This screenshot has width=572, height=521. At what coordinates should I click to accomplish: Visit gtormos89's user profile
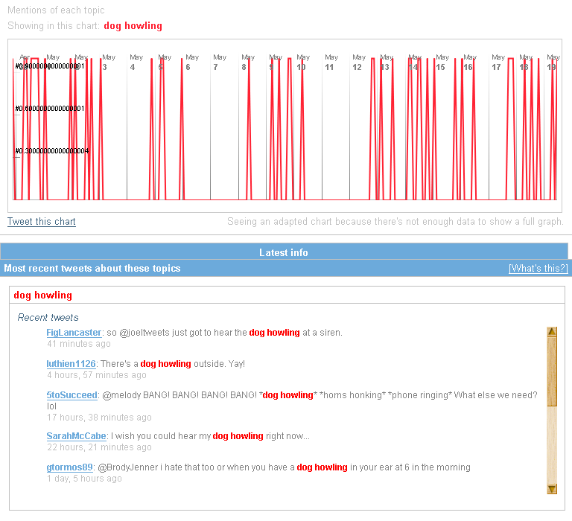70,467
